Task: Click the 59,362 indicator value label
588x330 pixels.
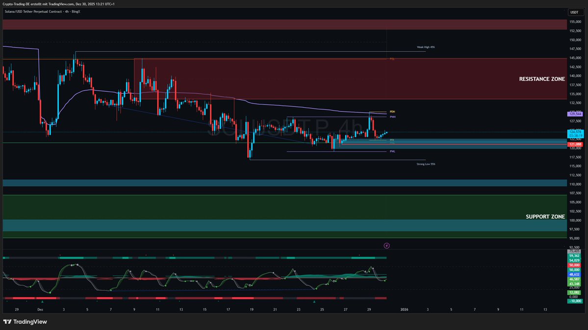Action: coord(574,256)
